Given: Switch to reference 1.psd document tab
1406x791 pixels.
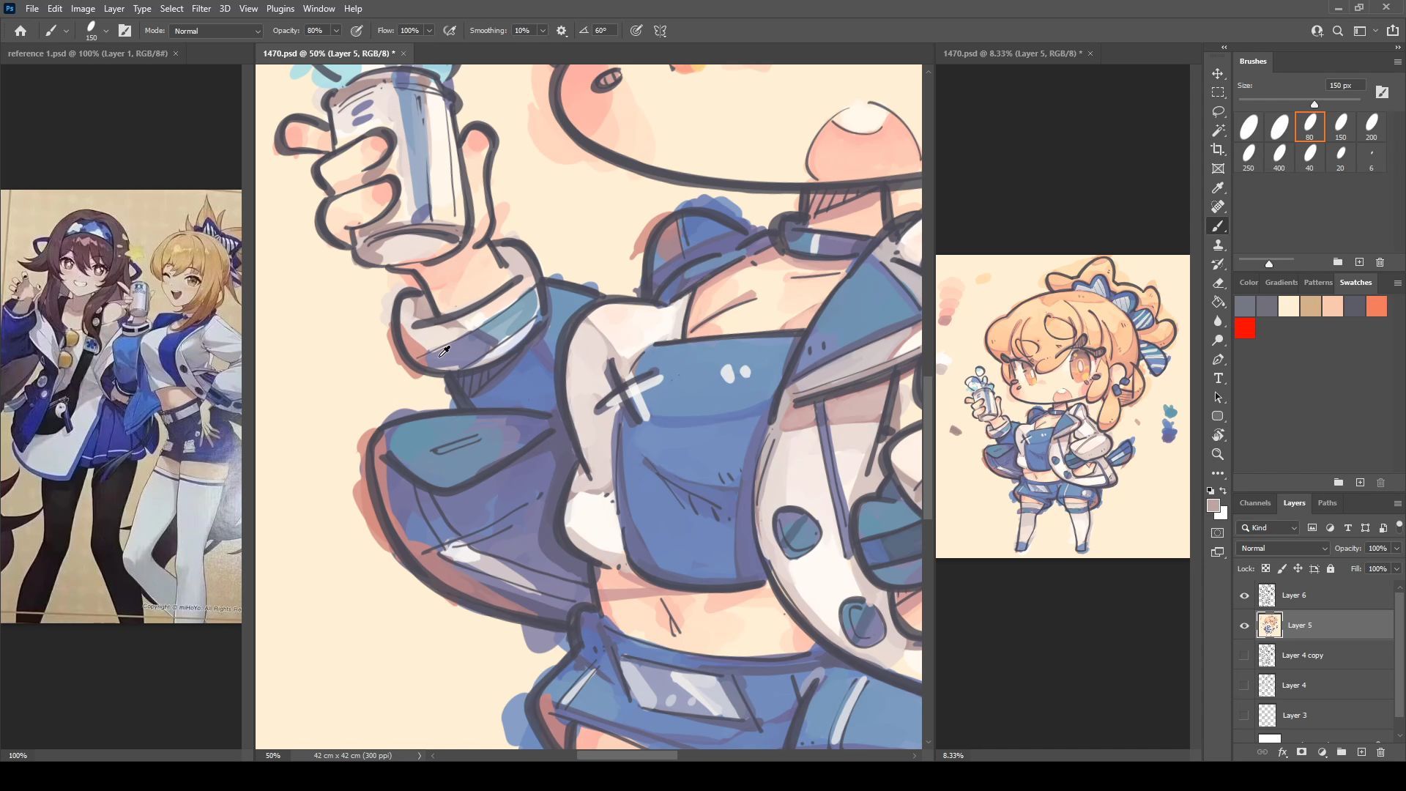Looking at the screenshot, I should (87, 53).
